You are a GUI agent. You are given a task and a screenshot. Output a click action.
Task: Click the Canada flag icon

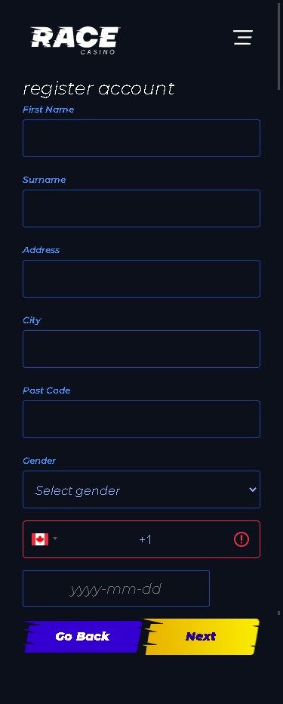pyautogui.click(x=40, y=539)
